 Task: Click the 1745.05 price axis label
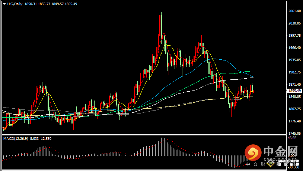click(x=294, y=134)
